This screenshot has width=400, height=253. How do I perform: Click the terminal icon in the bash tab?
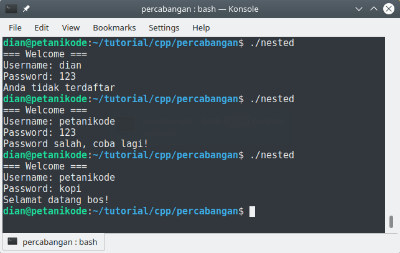point(12,242)
